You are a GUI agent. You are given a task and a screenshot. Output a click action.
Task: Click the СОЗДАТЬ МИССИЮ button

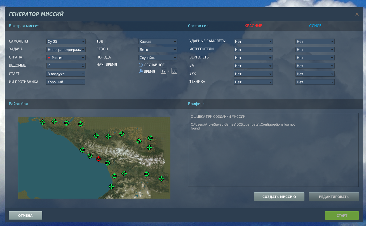coord(279,197)
